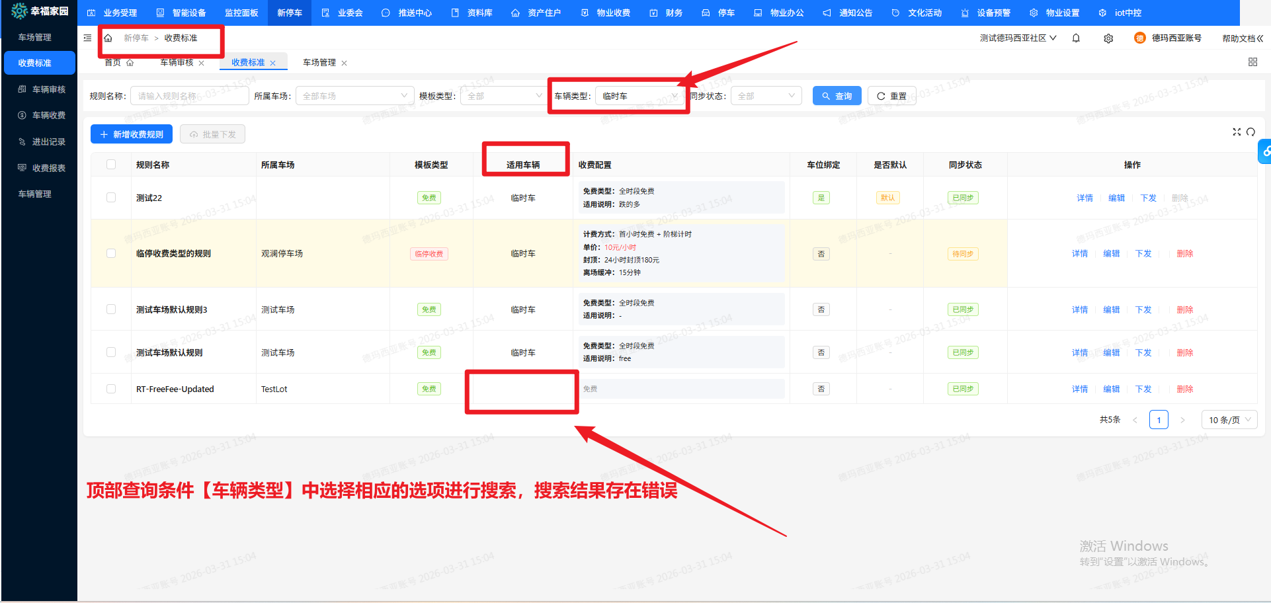Click the 查询 search button
This screenshot has height=603, width=1271.
click(837, 96)
